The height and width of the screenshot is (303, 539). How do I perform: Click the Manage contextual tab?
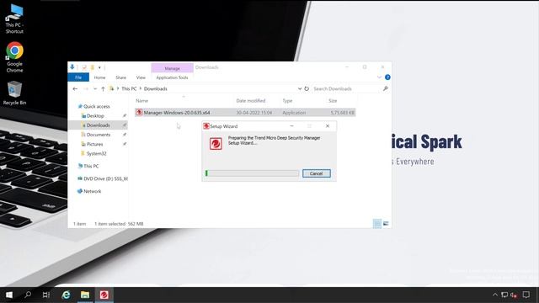click(x=172, y=68)
